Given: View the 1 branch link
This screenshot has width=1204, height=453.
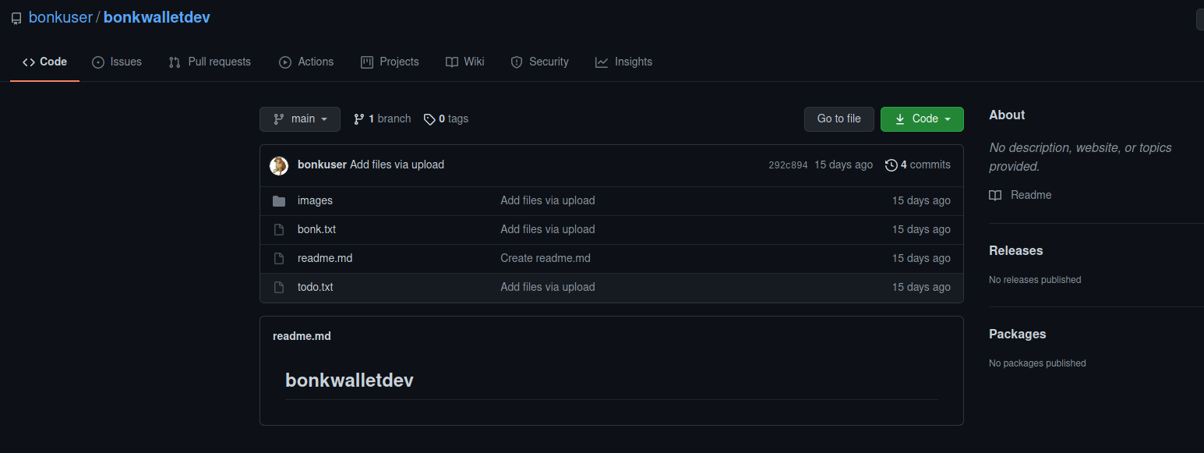Looking at the screenshot, I should coord(382,119).
